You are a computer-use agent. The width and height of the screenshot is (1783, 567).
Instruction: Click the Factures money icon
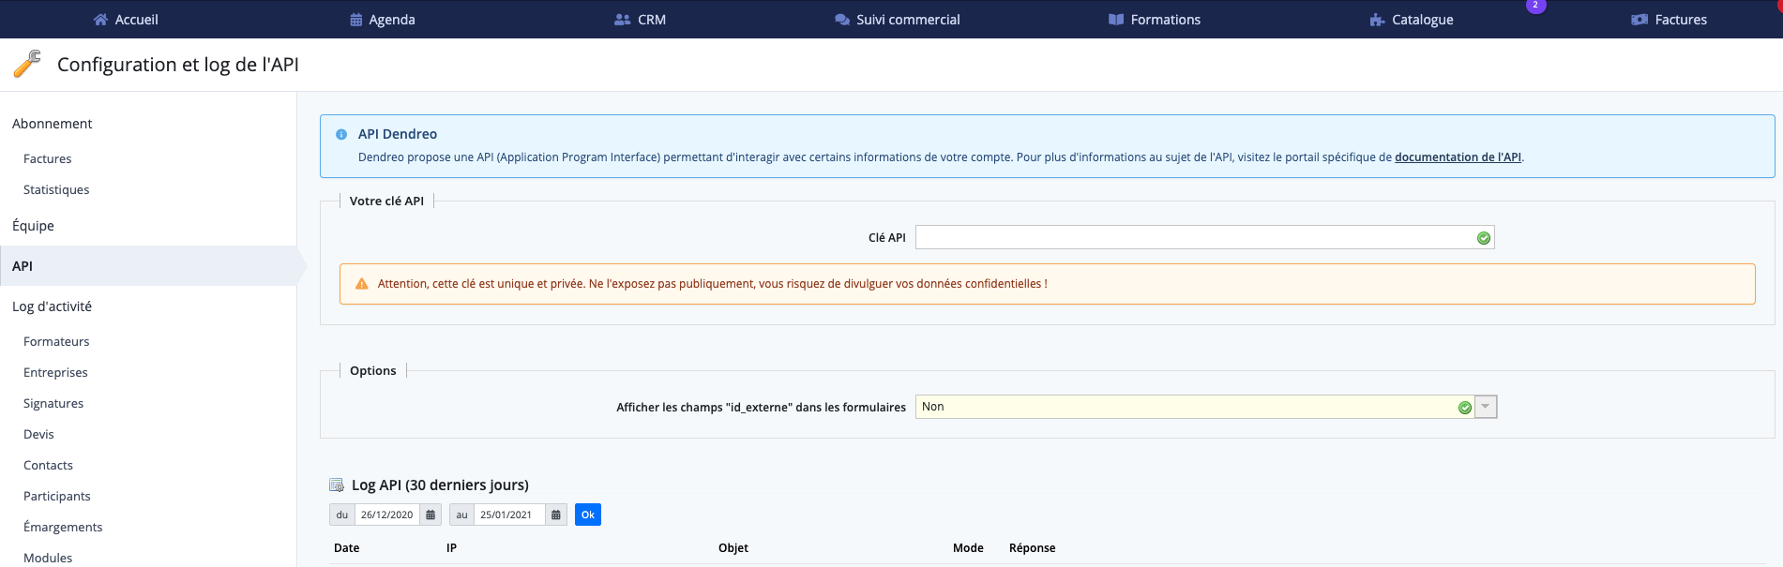pos(1639,20)
